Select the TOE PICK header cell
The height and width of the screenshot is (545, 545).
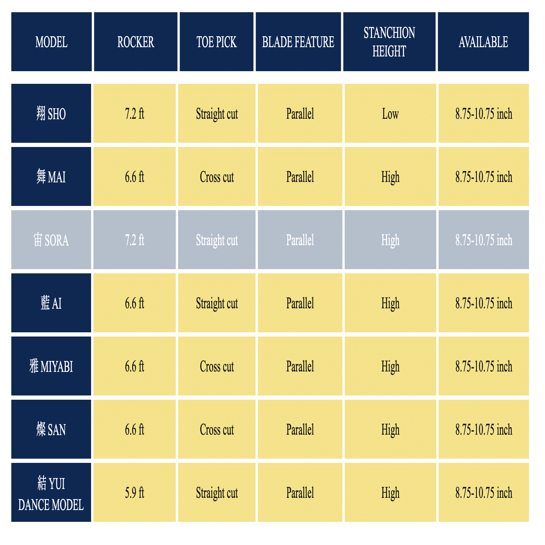pyautogui.click(x=216, y=42)
